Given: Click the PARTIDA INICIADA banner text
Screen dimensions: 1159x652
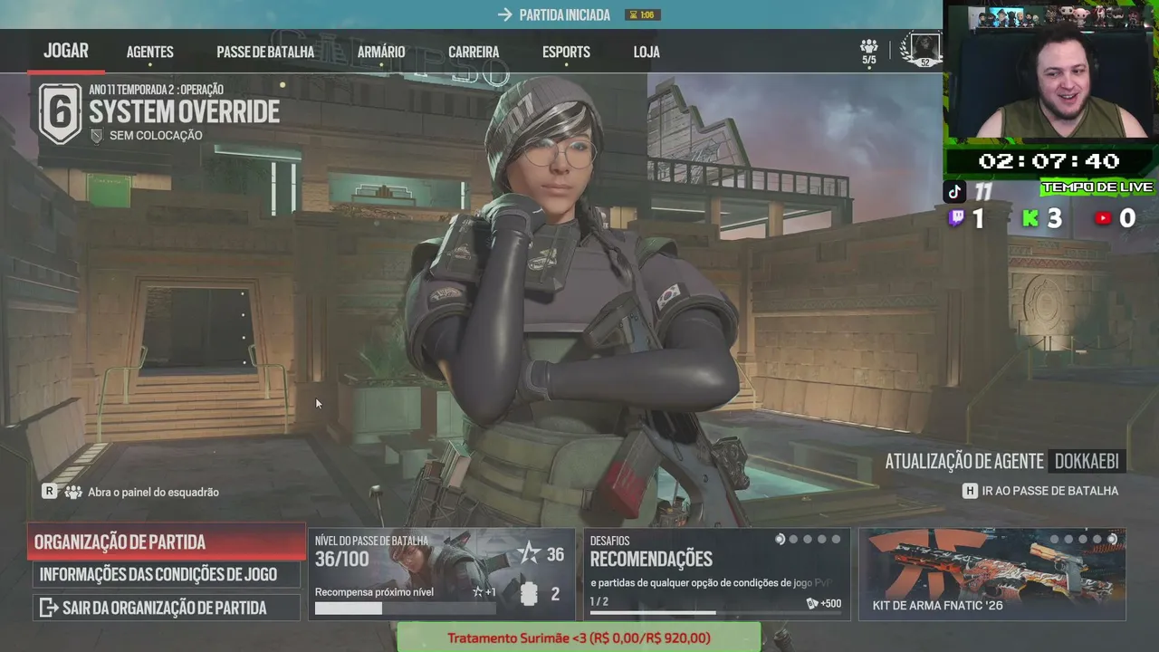Looking at the screenshot, I should (x=565, y=15).
